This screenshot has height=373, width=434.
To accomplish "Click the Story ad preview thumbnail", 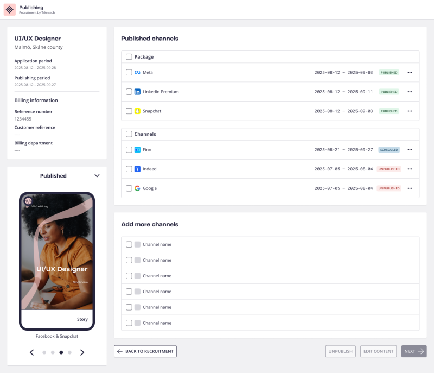I will [x=57, y=261].
